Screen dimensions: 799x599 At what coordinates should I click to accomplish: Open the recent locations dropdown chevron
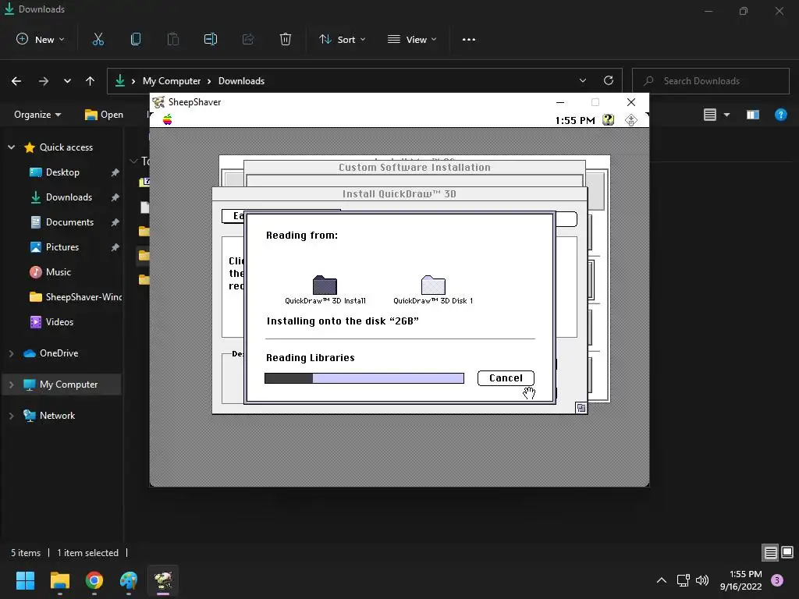point(67,81)
